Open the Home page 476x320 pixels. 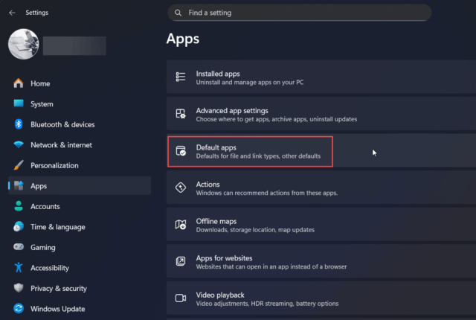pos(80,83)
